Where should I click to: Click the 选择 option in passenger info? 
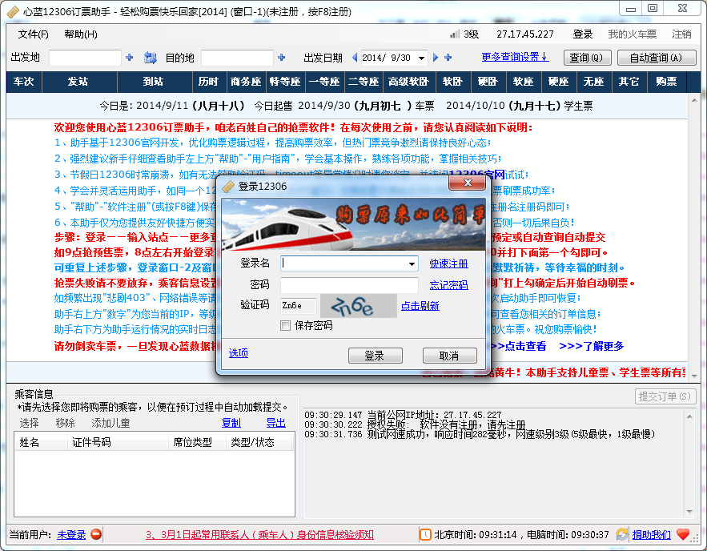pos(30,423)
